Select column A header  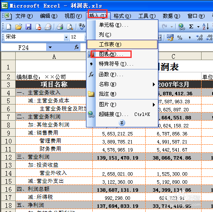[x=54, y=56]
